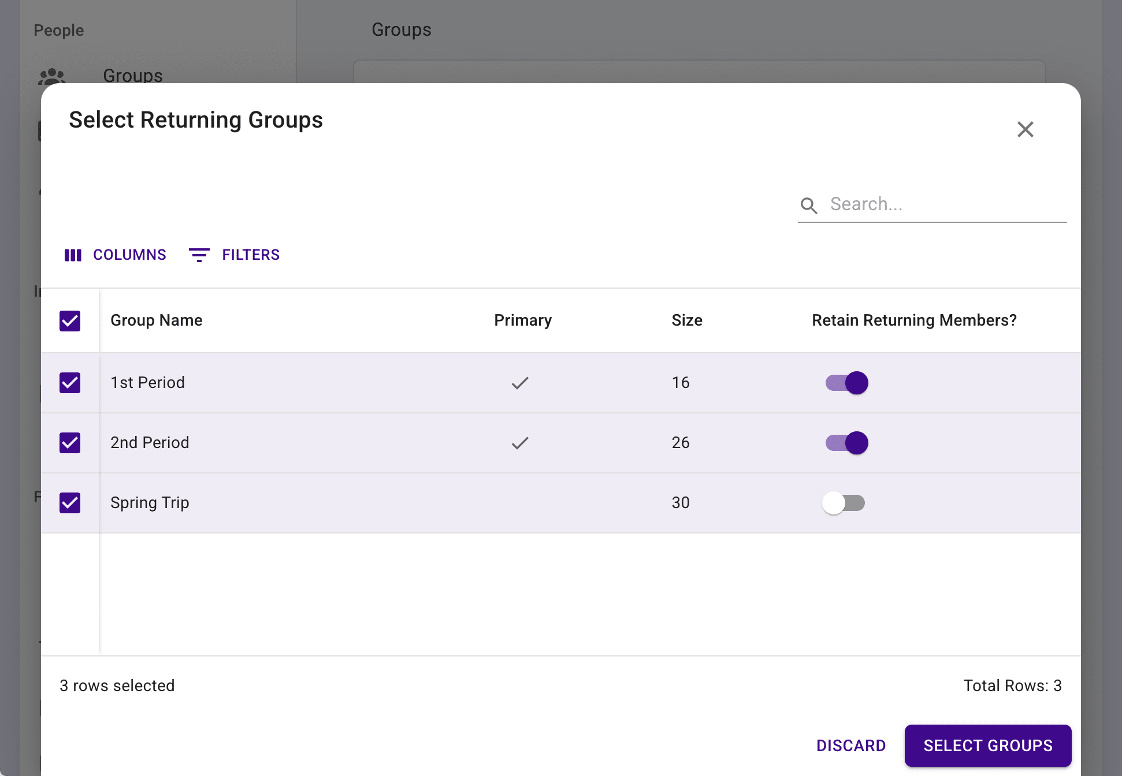Screen dimensions: 1122x776
Task: Turn off retain toggle for 2nd Period
Action: coord(846,443)
